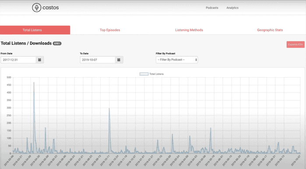The image size is (306, 169).
Task: Open the From Date calendar picker icon
Action: (x=39, y=60)
